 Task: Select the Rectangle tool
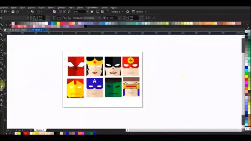click(1, 54)
